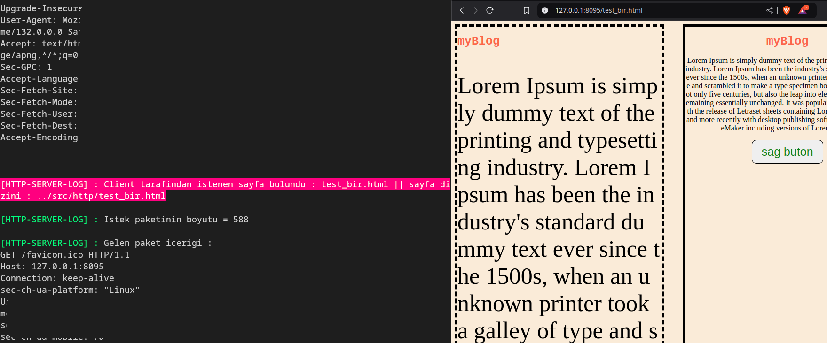Click terminal line sec-ch-ua-platform: "Linux"

pyautogui.click(x=70, y=290)
